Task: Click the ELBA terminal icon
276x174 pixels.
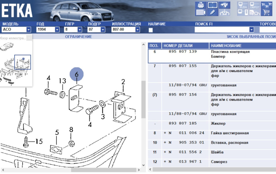Action: (x=243, y=5)
